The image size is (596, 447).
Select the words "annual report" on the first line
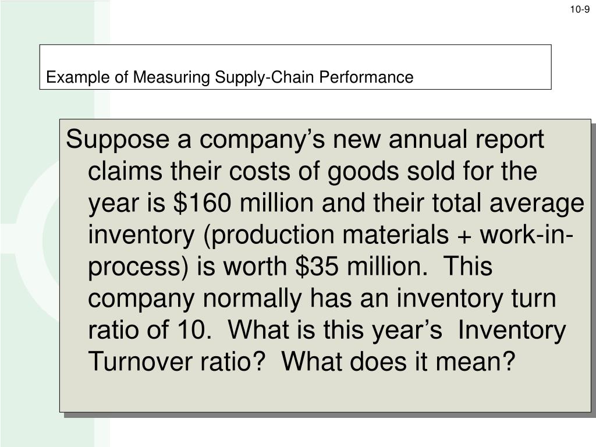(x=466, y=140)
